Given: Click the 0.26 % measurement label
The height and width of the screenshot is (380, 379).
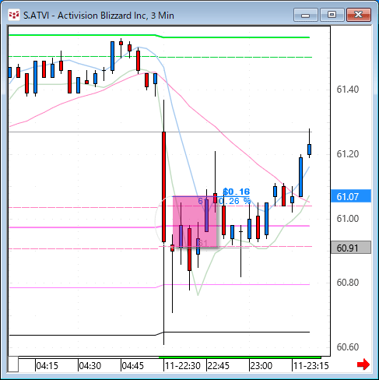Looking at the screenshot, I should click(235, 201).
